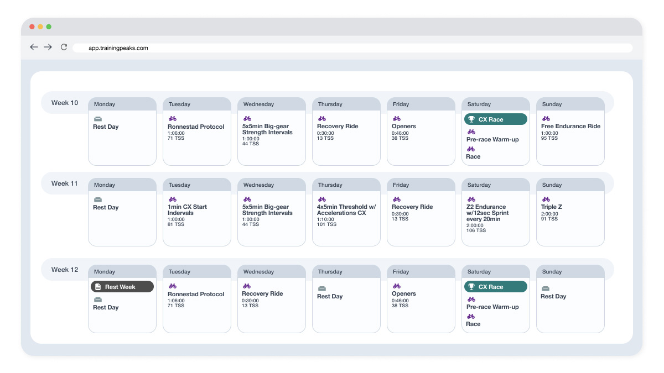Viewport: 664px width, 373px height.
Task: Select the Week 11 row label
Action: click(x=65, y=183)
